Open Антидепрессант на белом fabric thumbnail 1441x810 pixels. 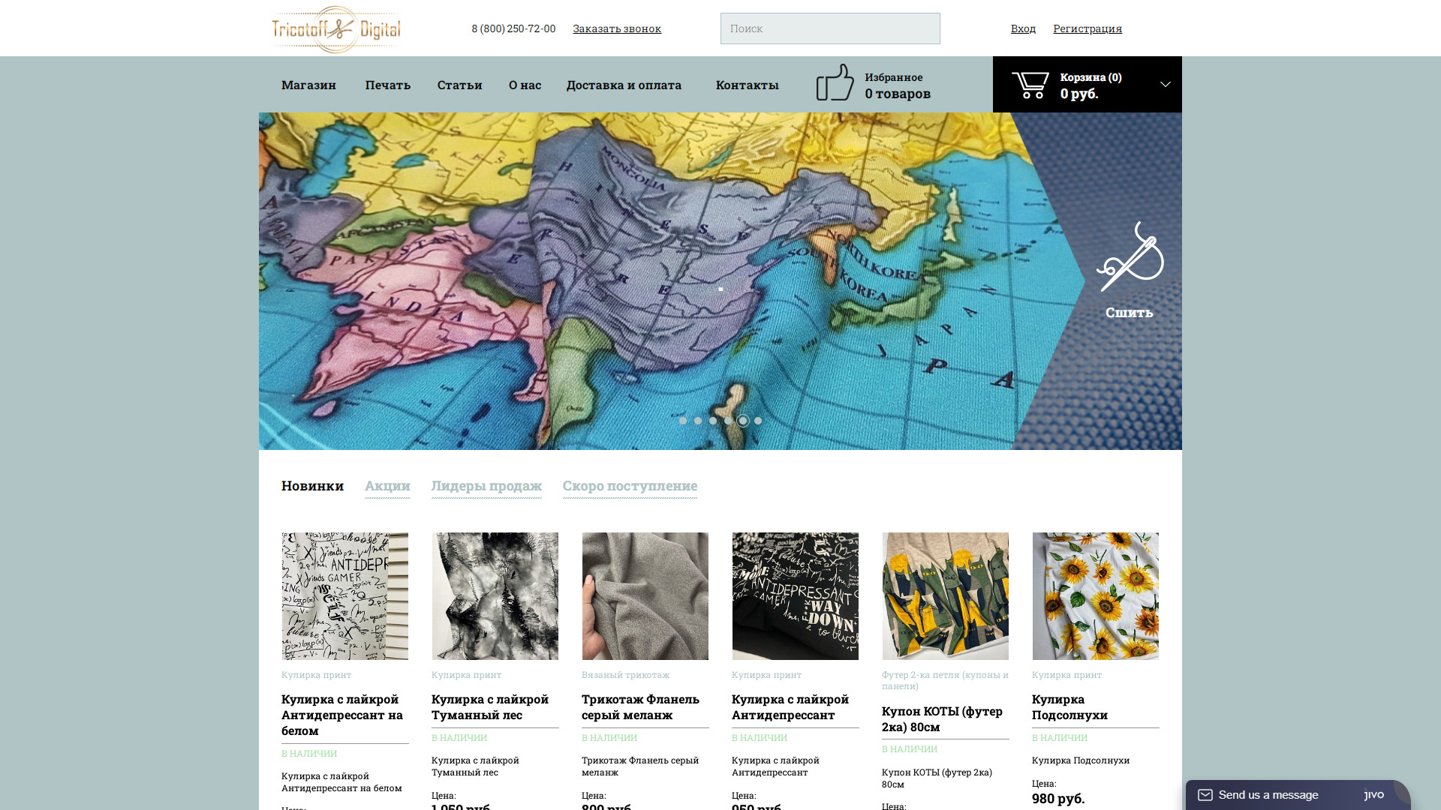(x=345, y=596)
